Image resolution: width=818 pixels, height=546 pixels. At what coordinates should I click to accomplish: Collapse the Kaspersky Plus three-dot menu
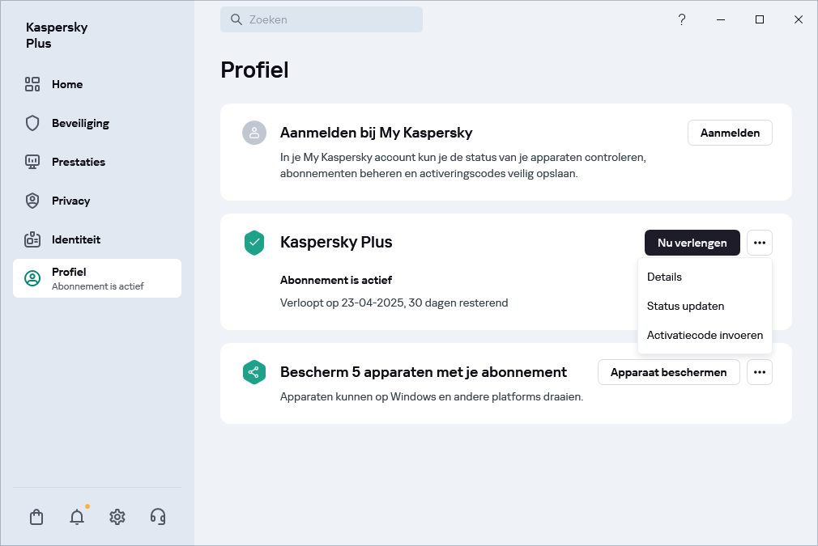coord(759,243)
